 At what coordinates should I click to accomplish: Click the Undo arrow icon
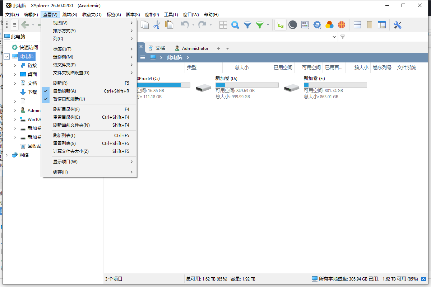185,25
